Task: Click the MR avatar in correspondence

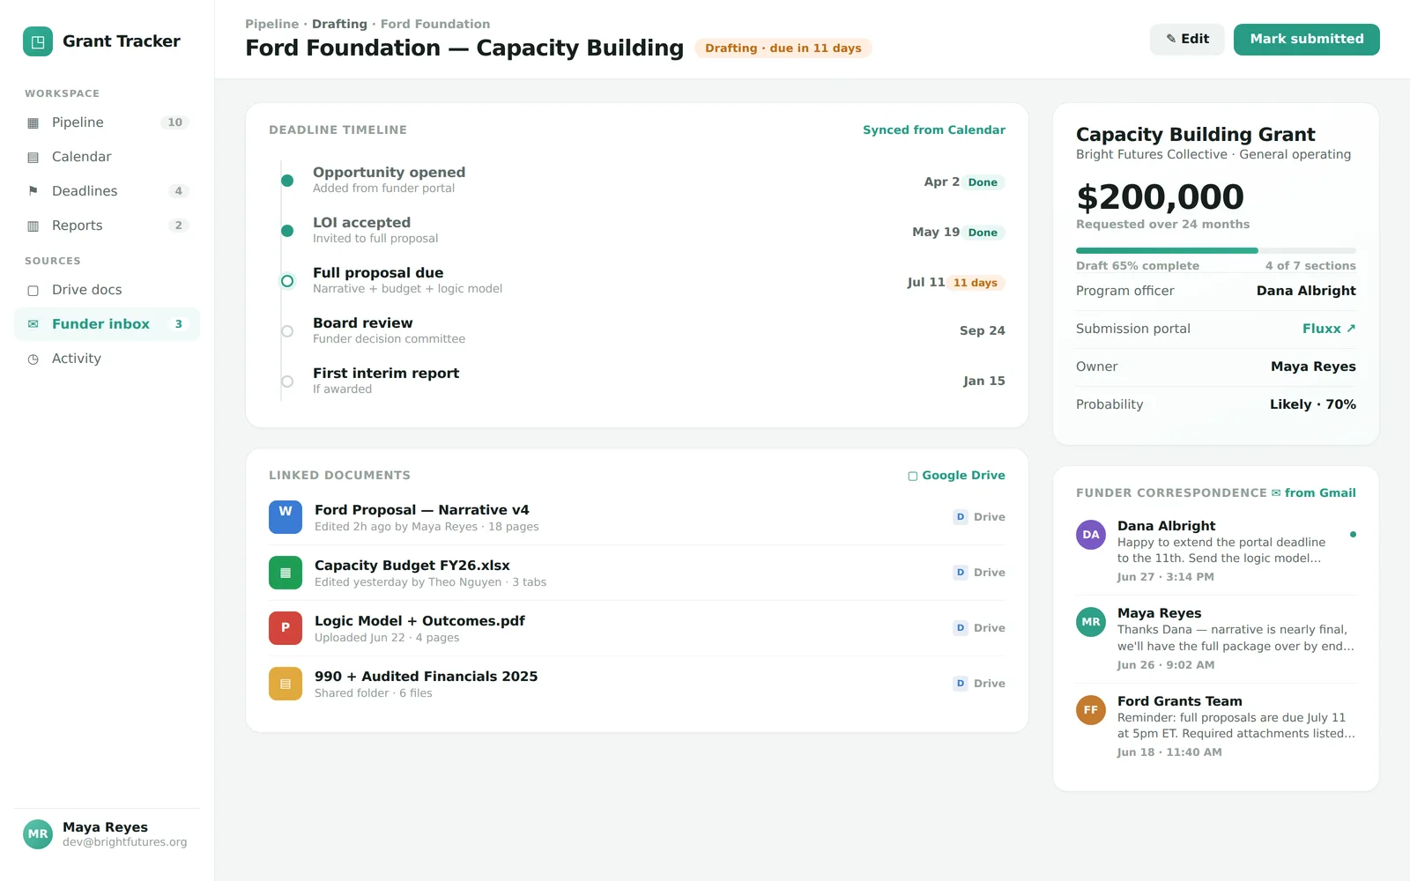Action: coord(1091,622)
